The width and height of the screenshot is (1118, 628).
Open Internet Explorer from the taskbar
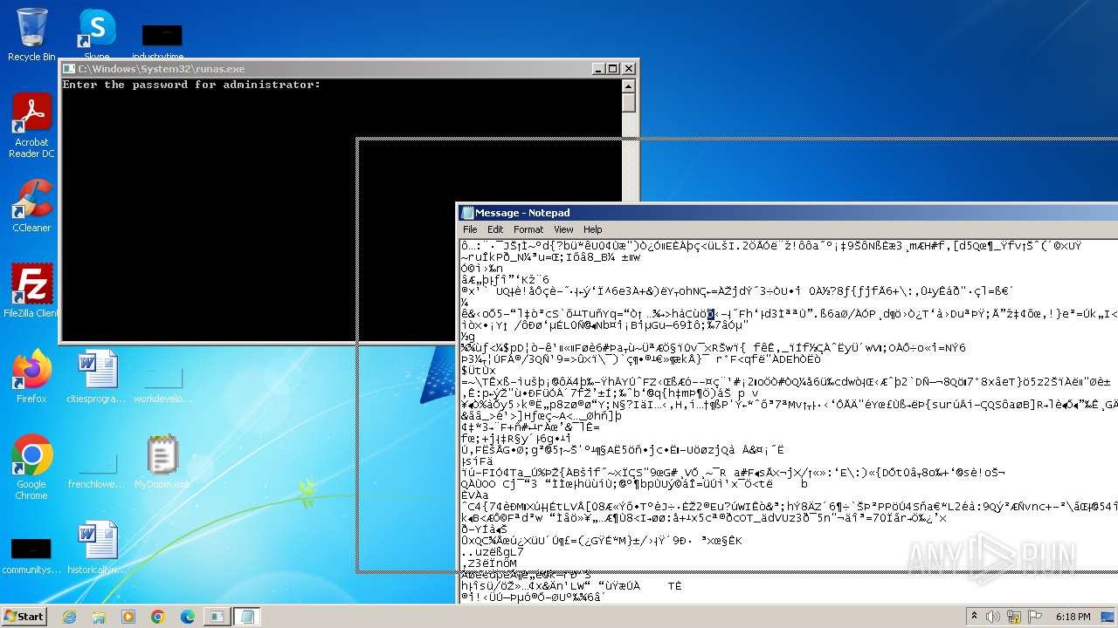(69, 617)
